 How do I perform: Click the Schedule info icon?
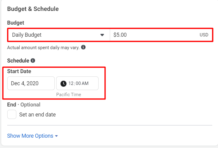click(x=33, y=61)
